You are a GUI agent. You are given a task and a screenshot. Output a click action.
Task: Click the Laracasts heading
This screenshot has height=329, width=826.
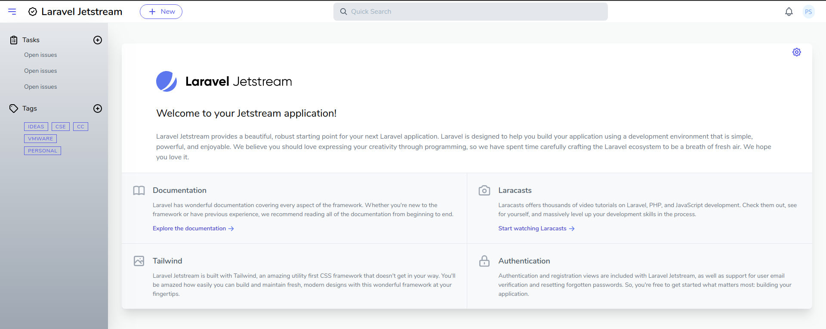click(x=515, y=190)
